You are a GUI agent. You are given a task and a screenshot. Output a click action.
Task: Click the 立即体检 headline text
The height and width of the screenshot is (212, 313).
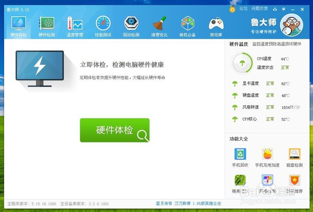(122, 65)
